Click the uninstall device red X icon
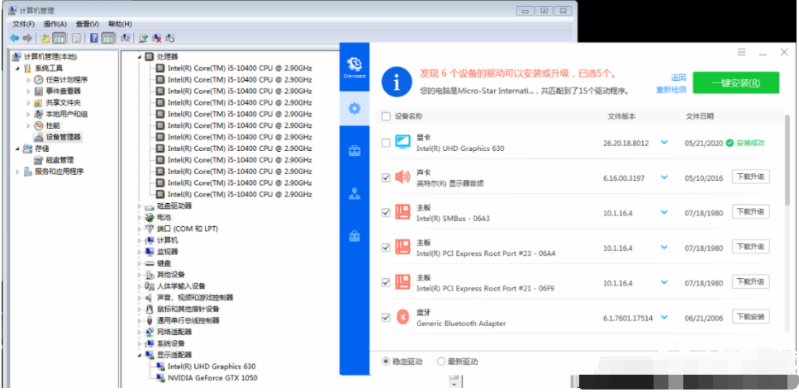799x392 pixels. click(x=157, y=38)
